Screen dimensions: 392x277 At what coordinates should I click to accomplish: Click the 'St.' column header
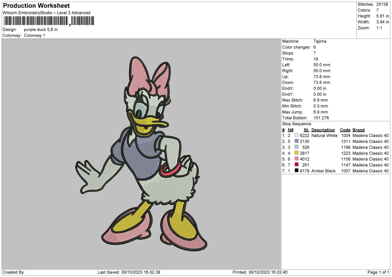point(306,130)
